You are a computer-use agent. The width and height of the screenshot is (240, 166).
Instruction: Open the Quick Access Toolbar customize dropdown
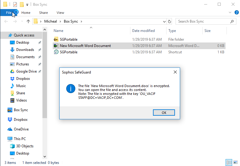27,5
